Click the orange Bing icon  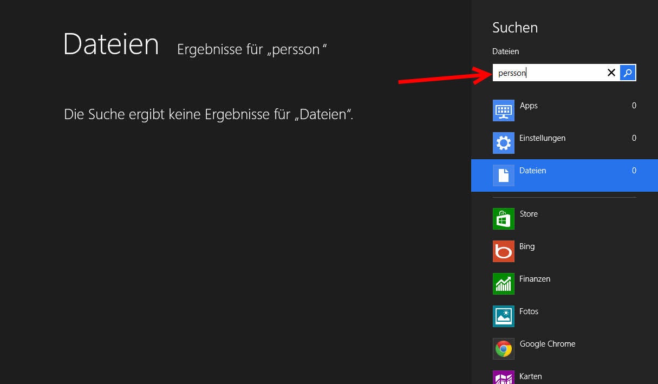(x=504, y=251)
